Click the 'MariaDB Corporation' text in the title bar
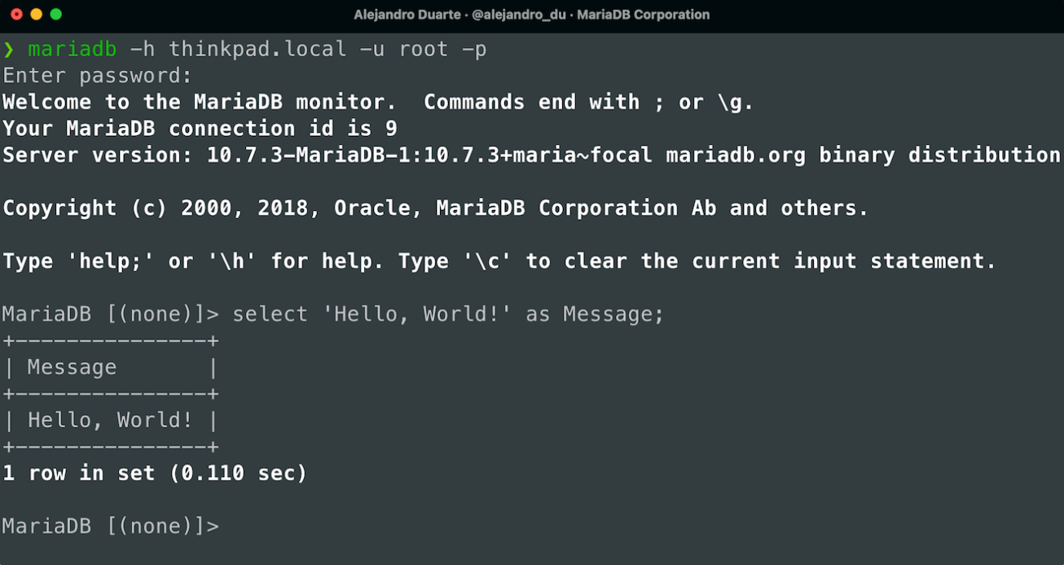Viewport: 1064px width, 565px height. tap(644, 15)
